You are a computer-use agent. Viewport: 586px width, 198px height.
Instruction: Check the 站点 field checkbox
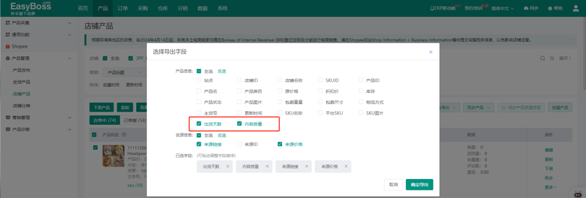click(x=199, y=80)
